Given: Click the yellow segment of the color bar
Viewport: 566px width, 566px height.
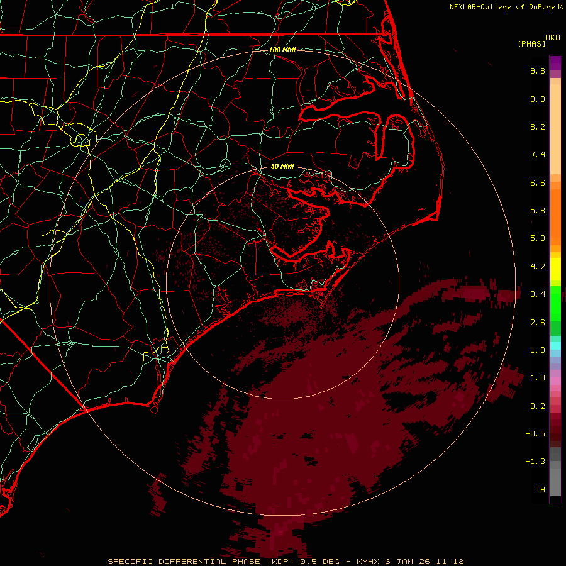Looking at the screenshot, I should click(555, 269).
